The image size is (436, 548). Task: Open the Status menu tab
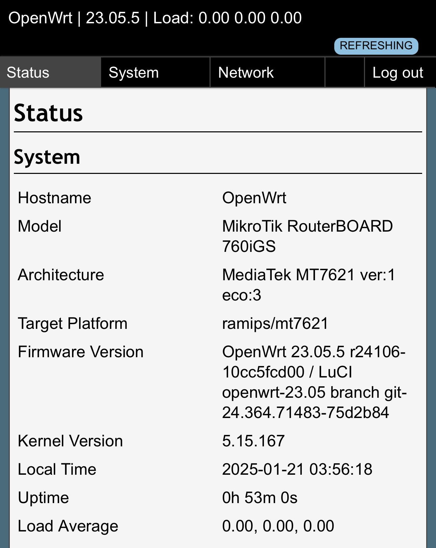pos(50,73)
